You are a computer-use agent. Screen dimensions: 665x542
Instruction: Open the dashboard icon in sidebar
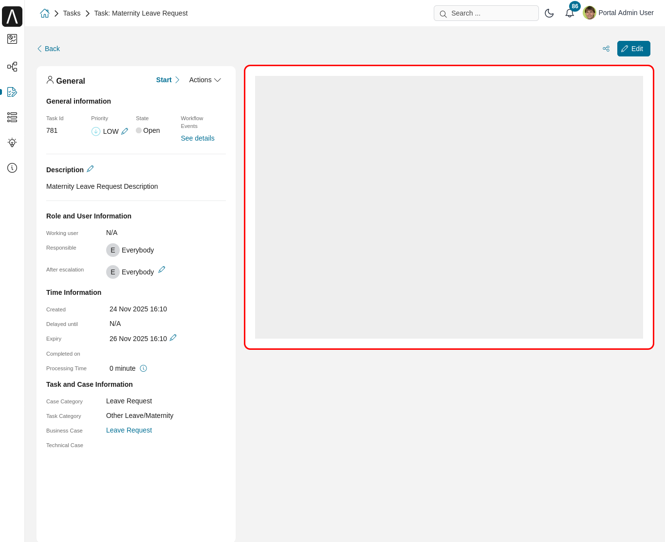[x=12, y=39]
